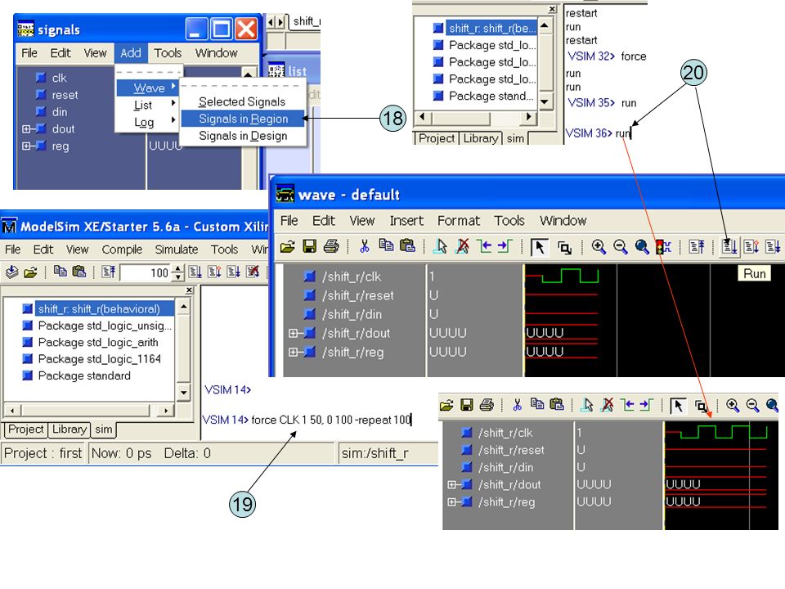Screen dimensions: 785x589
Task: Open the Compile menu in ModelSim main window
Action: coord(122,250)
